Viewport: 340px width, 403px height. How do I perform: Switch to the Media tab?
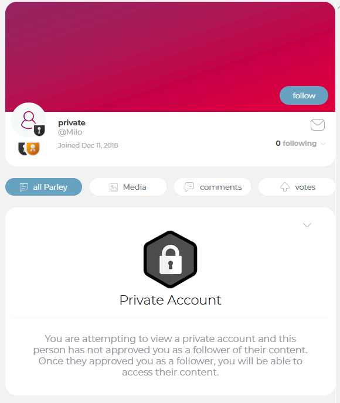click(x=128, y=187)
